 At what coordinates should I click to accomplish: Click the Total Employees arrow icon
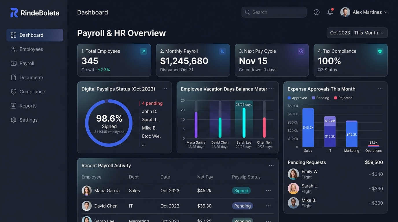[x=143, y=51]
